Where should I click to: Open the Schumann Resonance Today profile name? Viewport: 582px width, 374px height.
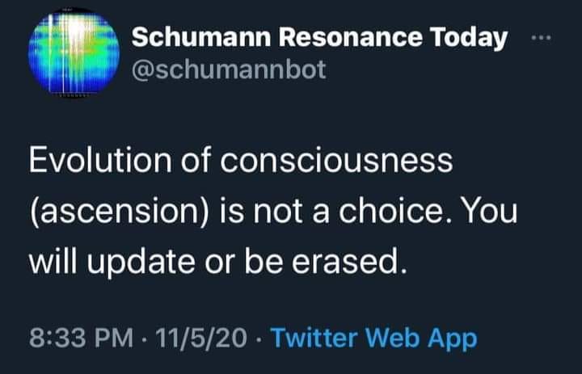tap(319, 37)
